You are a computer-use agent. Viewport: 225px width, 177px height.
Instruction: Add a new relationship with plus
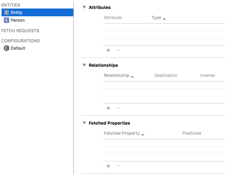pos(108,108)
